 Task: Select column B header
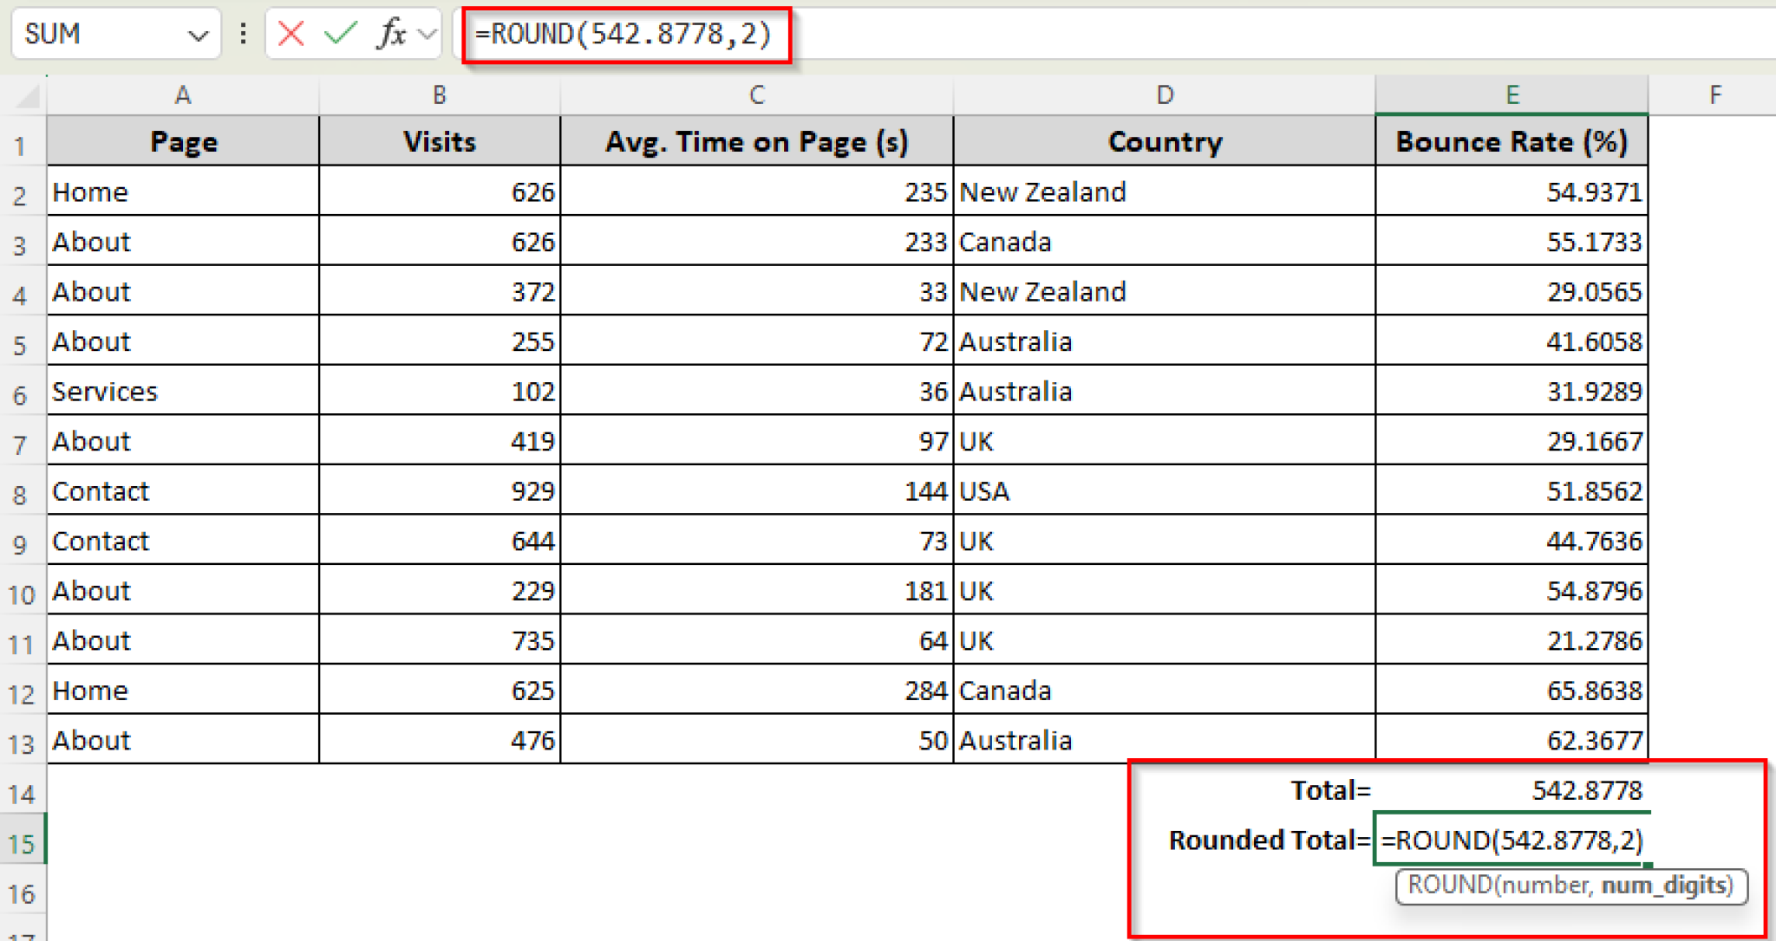click(x=440, y=95)
